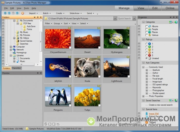Click the green add-category icon in Categories

176,22
